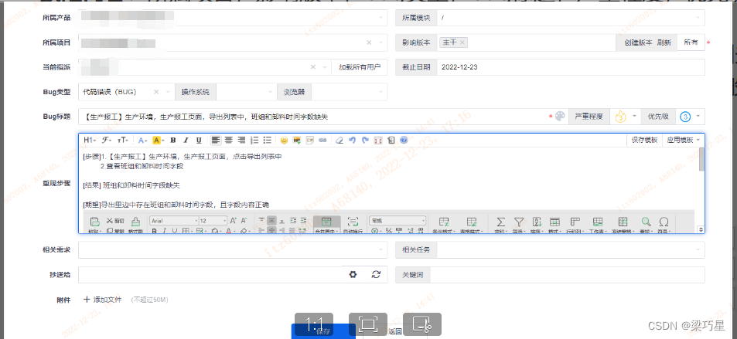
Task: Toggle bold formatting in the editor toolbar
Action: point(173,140)
